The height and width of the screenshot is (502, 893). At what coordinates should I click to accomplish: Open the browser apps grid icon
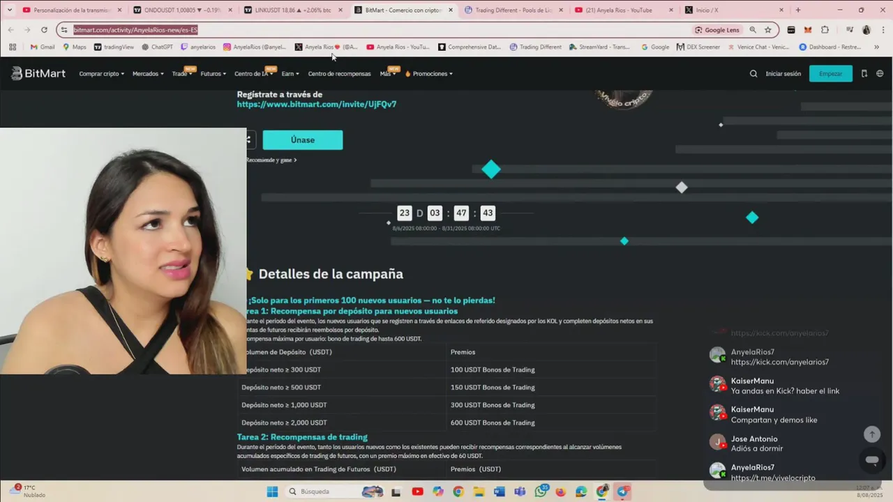pos(13,47)
